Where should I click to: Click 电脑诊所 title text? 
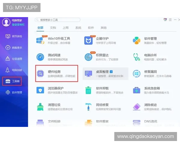click(150, 55)
